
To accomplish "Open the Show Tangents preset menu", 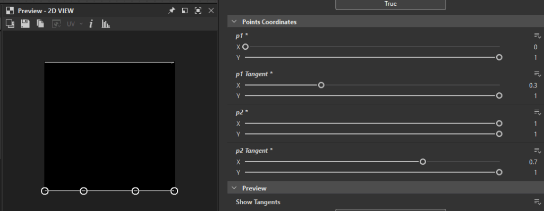I will coord(538,202).
